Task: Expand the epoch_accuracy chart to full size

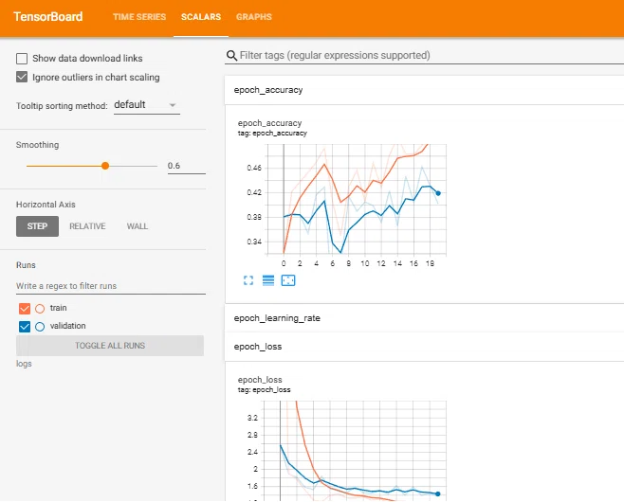Action: [248, 280]
